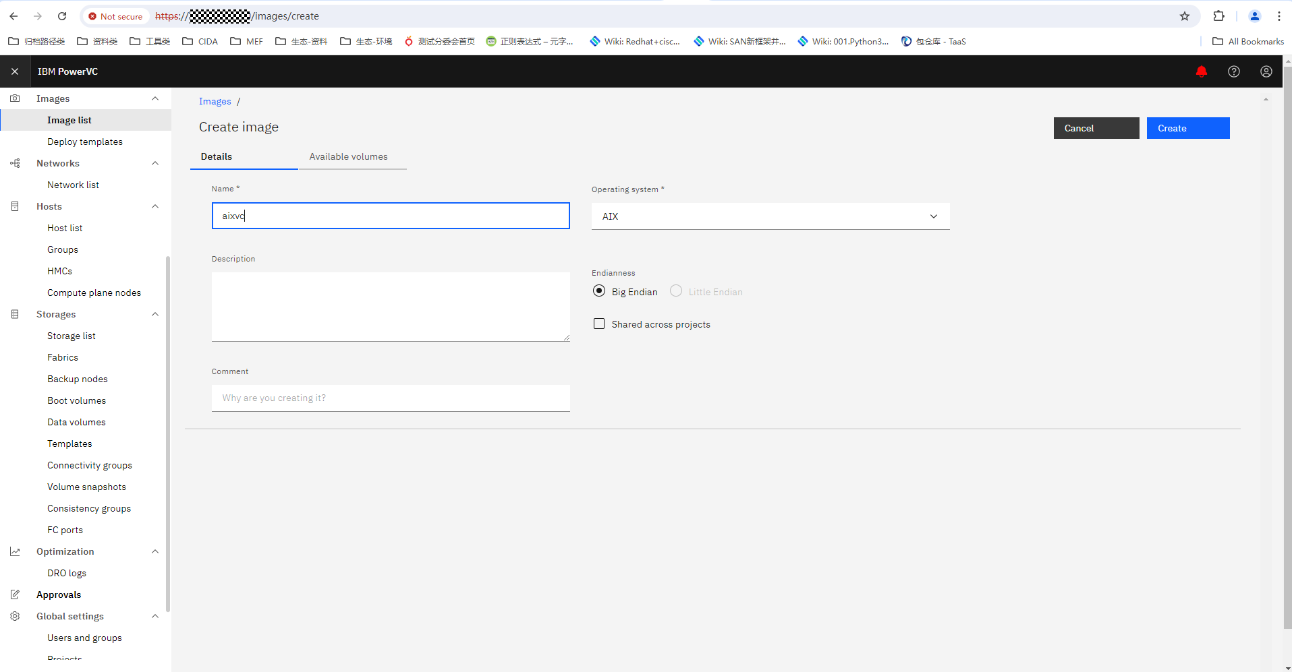Close the PowerVC navigation menu
The width and height of the screenshot is (1292, 672).
pos(15,71)
